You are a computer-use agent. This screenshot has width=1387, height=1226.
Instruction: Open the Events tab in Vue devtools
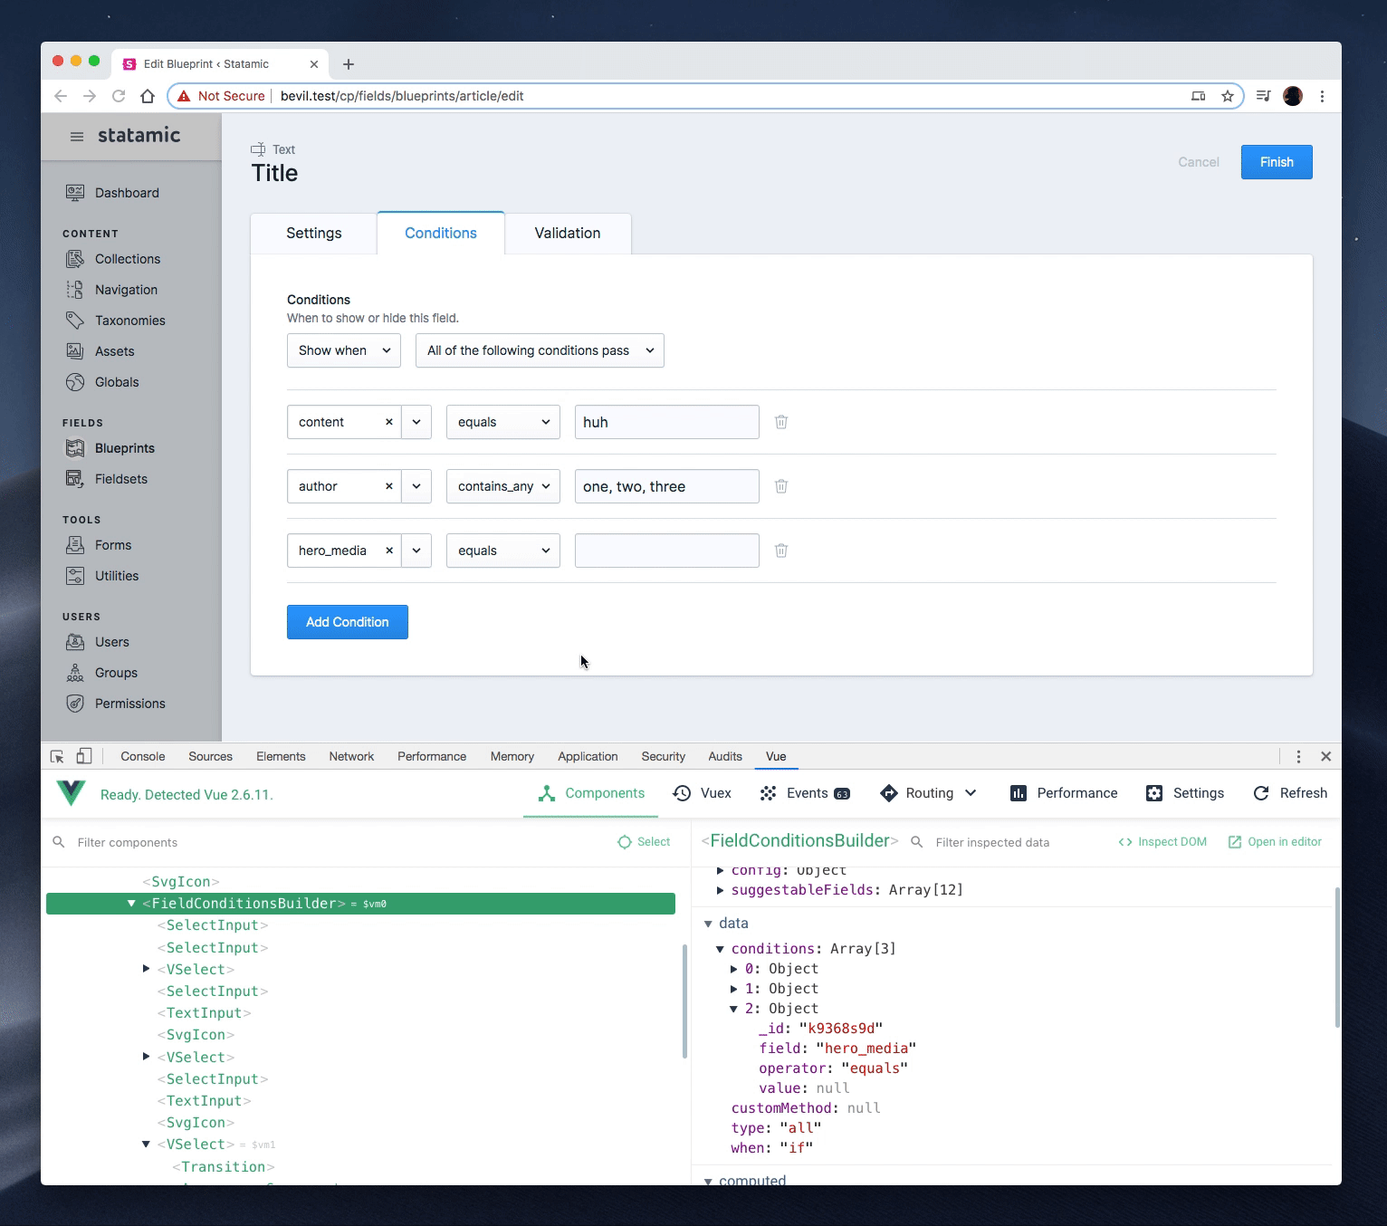tap(805, 793)
